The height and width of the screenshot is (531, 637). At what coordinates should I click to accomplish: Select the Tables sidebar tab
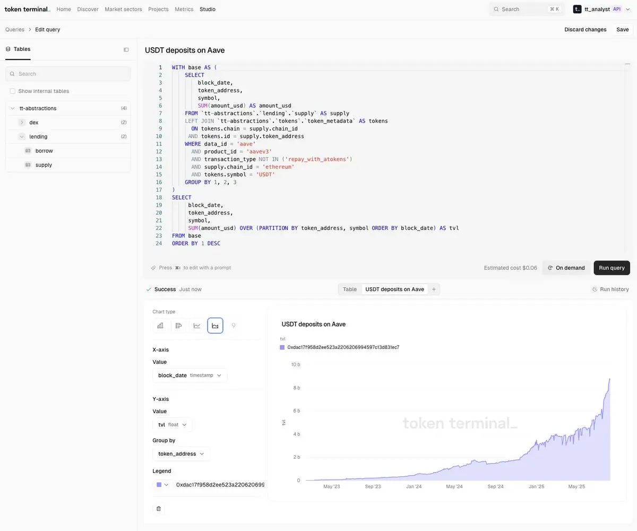[x=18, y=49]
